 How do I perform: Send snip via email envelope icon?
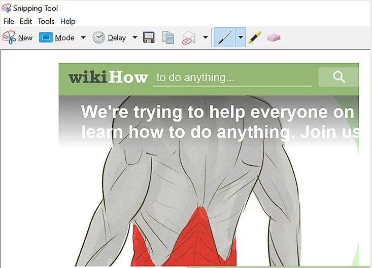pos(189,37)
